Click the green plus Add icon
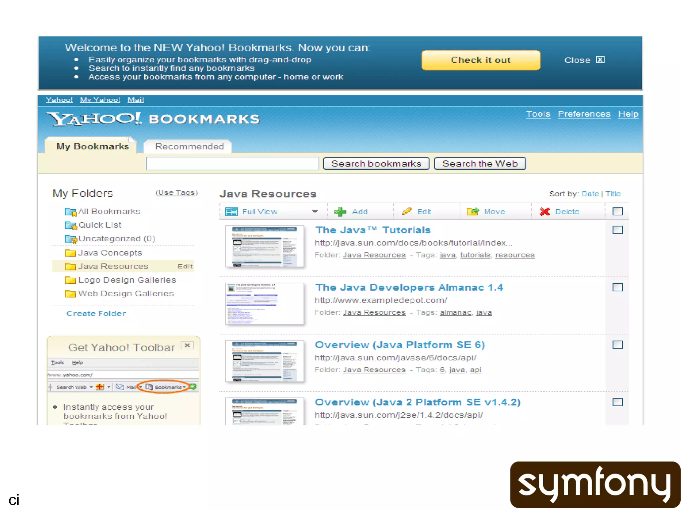The image size is (681, 510). click(x=340, y=212)
